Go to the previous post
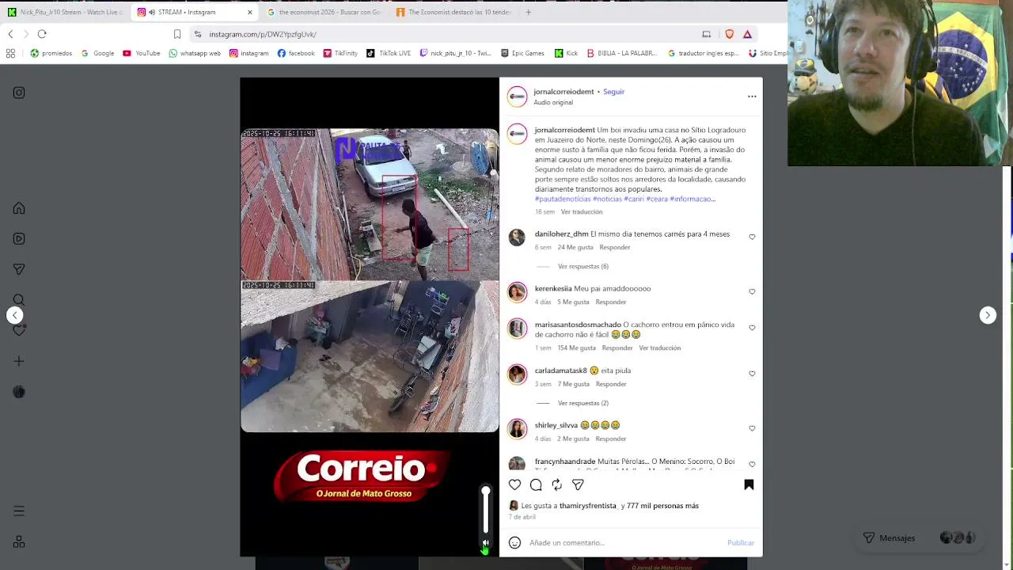This screenshot has height=570, width=1013. click(15, 315)
